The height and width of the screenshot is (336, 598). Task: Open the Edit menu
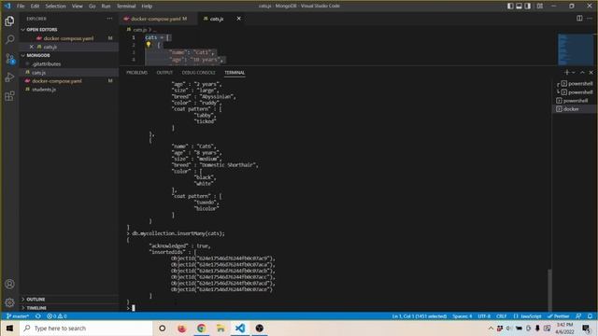tap(35, 7)
